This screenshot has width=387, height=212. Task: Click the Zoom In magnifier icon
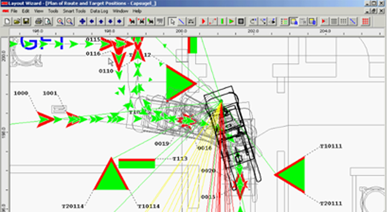pyautogui.click(x=60, y=21)
